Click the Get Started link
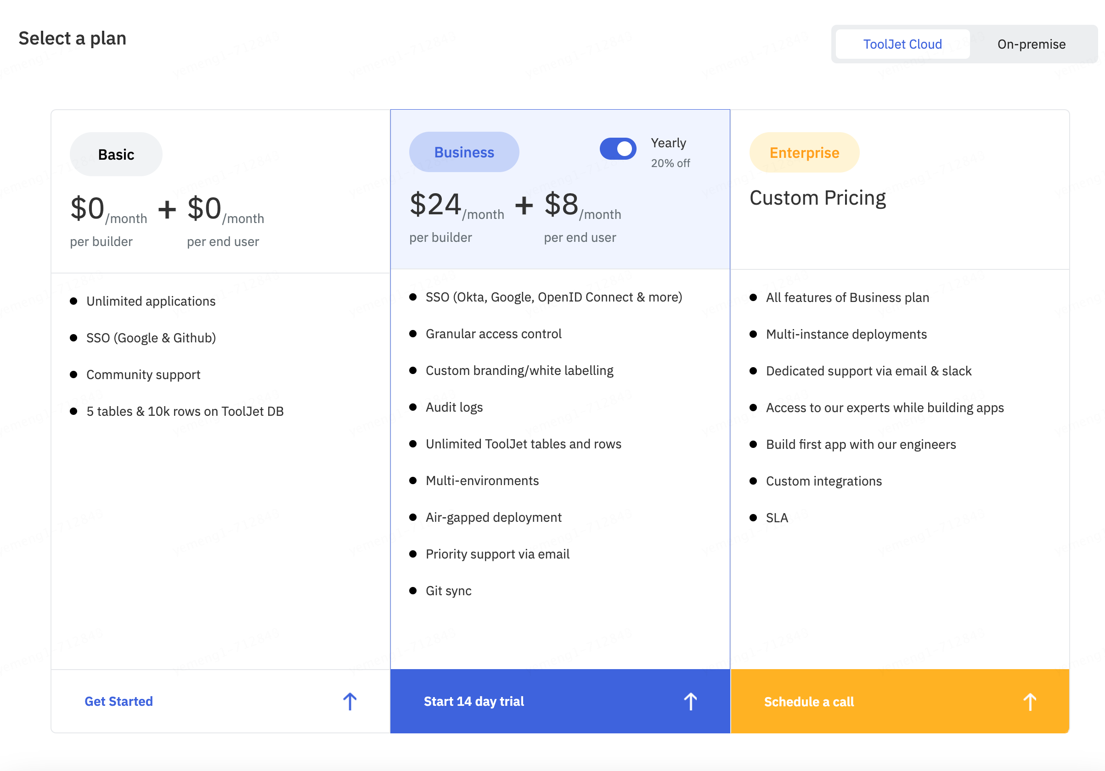Viewport: 1105px width, 771px height. tap(118, 701)
